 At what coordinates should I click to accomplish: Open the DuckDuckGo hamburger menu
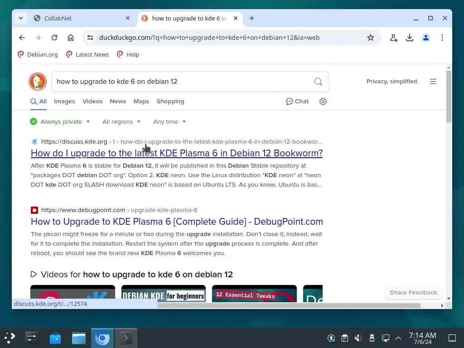point(433,82)
